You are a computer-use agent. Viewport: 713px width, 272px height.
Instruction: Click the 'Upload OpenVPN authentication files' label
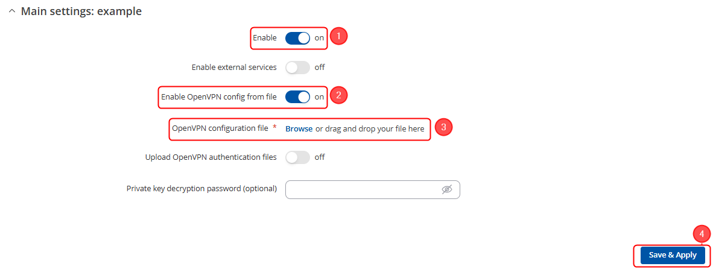pyautogui.click(x=211, y=157)
